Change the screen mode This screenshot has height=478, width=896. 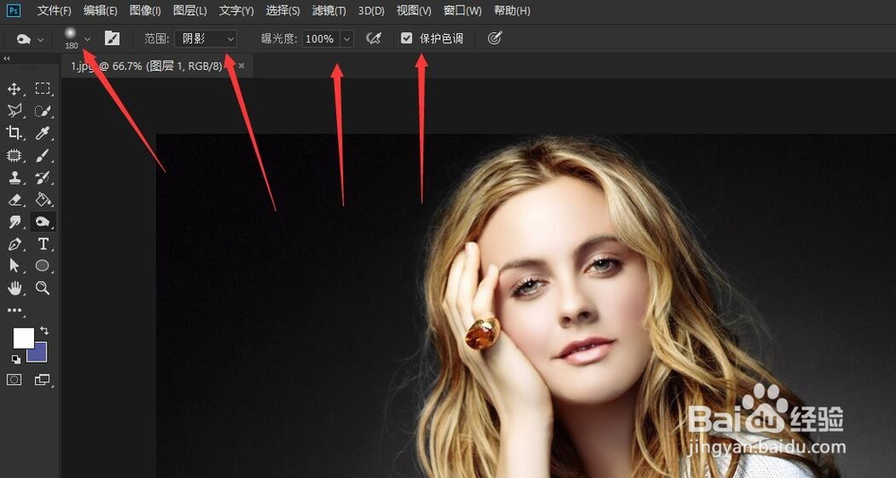[43, 380]
